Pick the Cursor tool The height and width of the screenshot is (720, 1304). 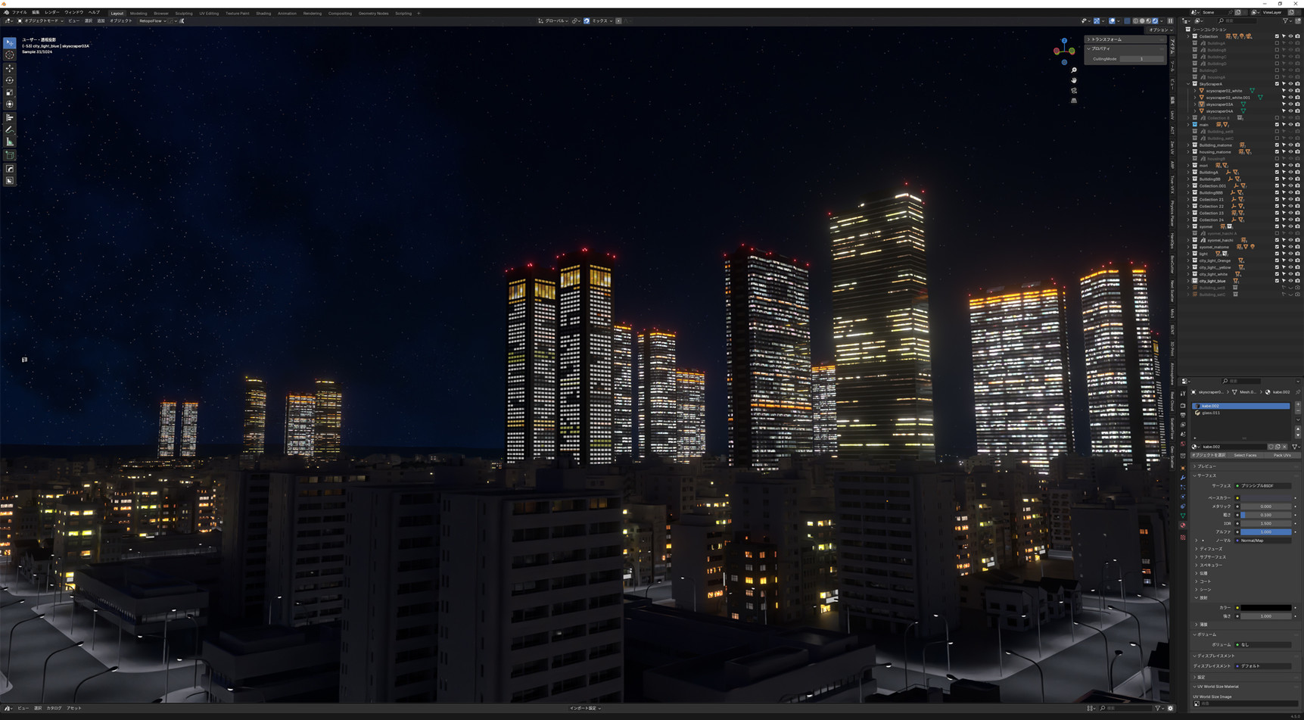click(10, 55)
